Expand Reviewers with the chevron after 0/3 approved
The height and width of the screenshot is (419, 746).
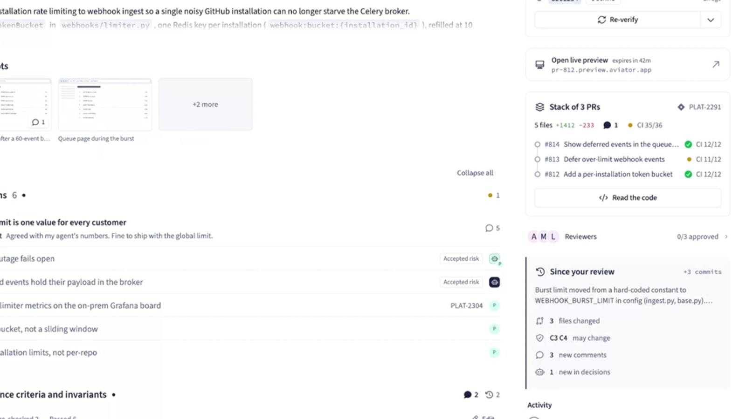pos(726,237)
